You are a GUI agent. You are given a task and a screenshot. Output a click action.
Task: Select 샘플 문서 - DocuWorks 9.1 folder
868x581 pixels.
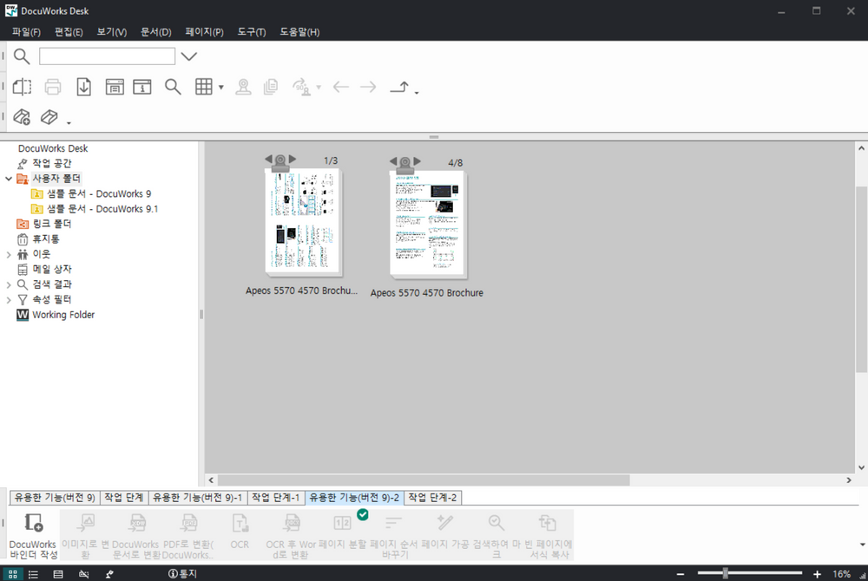[x=102, y=209]
